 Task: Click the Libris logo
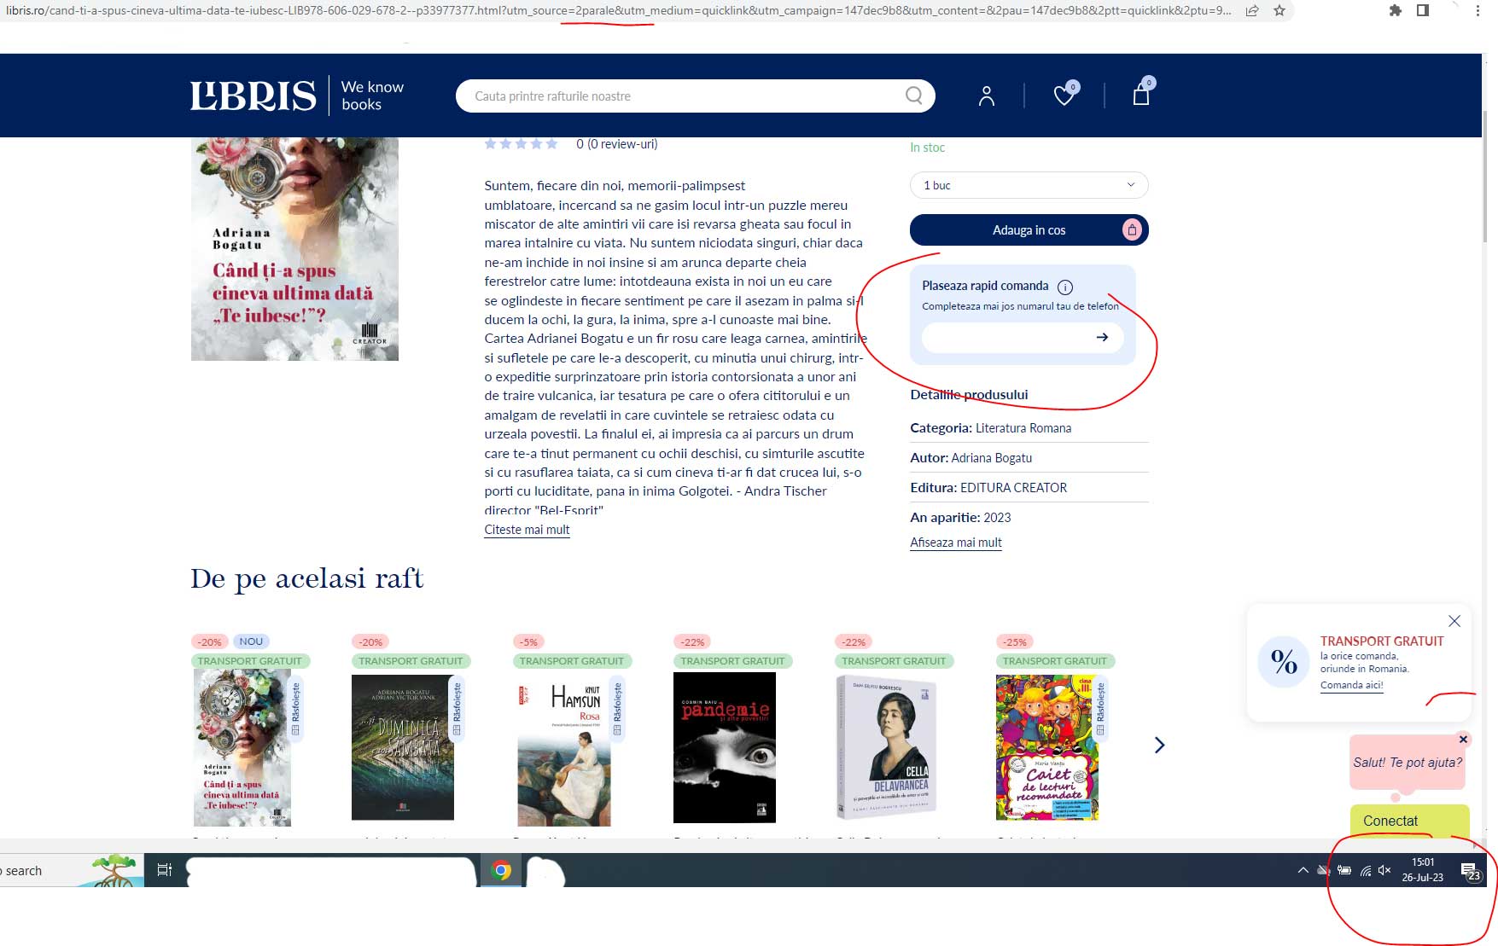(253, 96)
